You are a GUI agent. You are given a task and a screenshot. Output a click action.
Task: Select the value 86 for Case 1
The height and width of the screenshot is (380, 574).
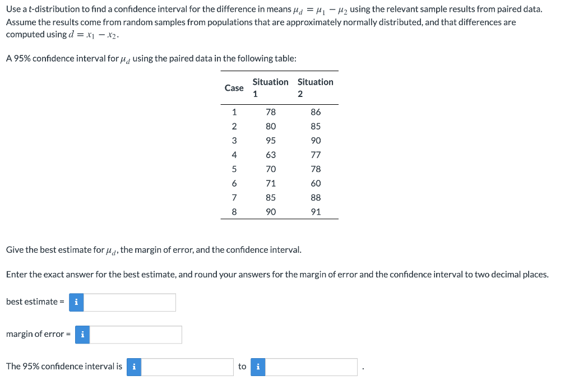click(x=316, y=112)
